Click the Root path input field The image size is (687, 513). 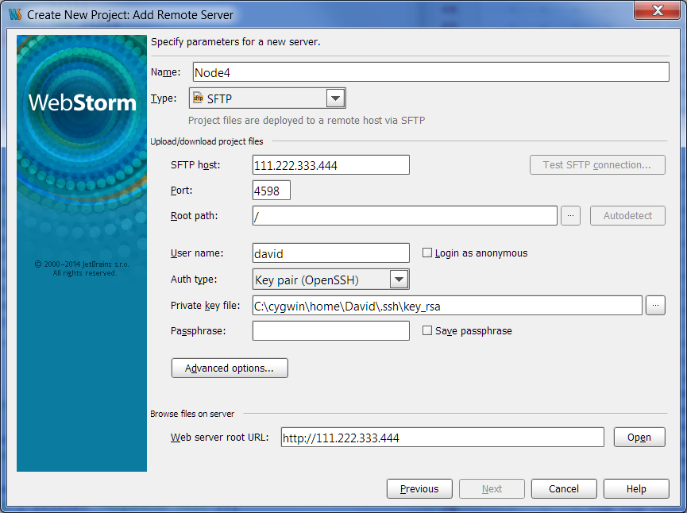coord(404,215)
